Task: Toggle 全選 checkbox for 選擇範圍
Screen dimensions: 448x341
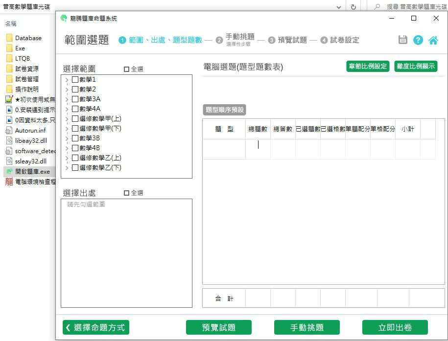Action: click(127, 69)
